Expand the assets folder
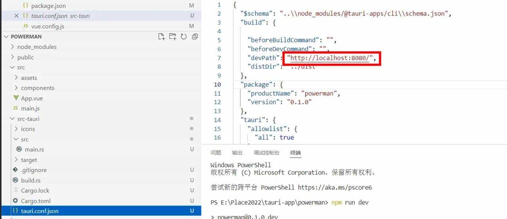The width and height of the screenshot is (507, 219). 16,78
